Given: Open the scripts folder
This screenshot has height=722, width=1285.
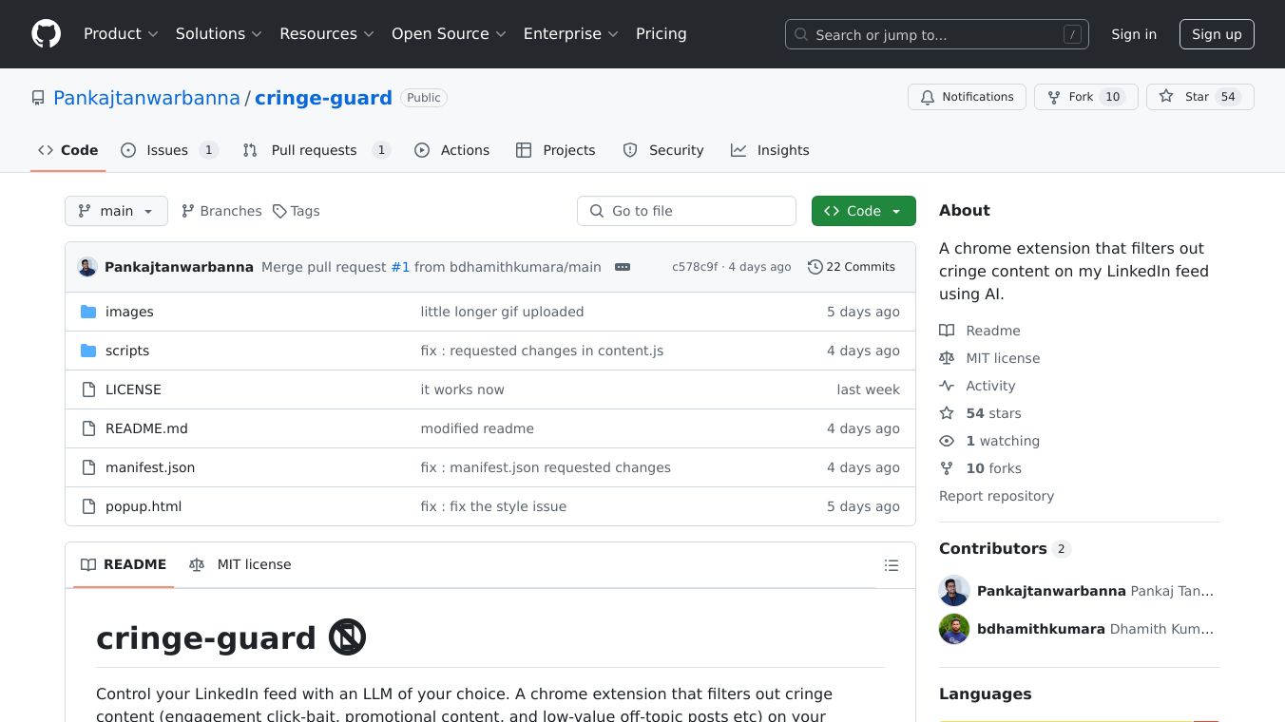Looking at the screenshot, I should 127,351.
